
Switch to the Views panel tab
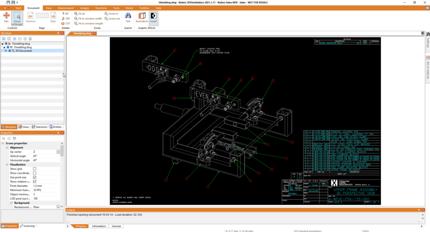coord(24,127)
